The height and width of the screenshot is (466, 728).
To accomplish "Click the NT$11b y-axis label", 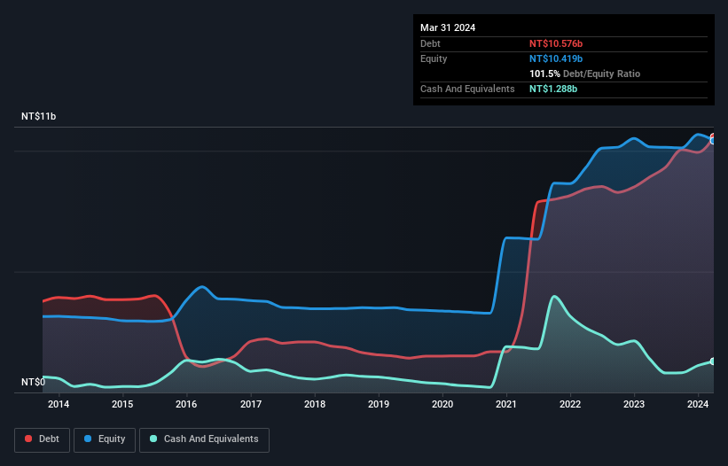I will (x=38, y=116).
